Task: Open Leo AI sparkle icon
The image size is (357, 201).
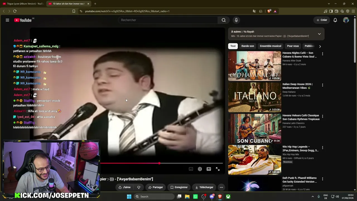Action: click(x=342, y=11)
